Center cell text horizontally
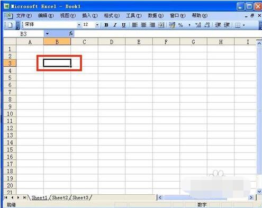The image size is (262, 208). point(143,25)
